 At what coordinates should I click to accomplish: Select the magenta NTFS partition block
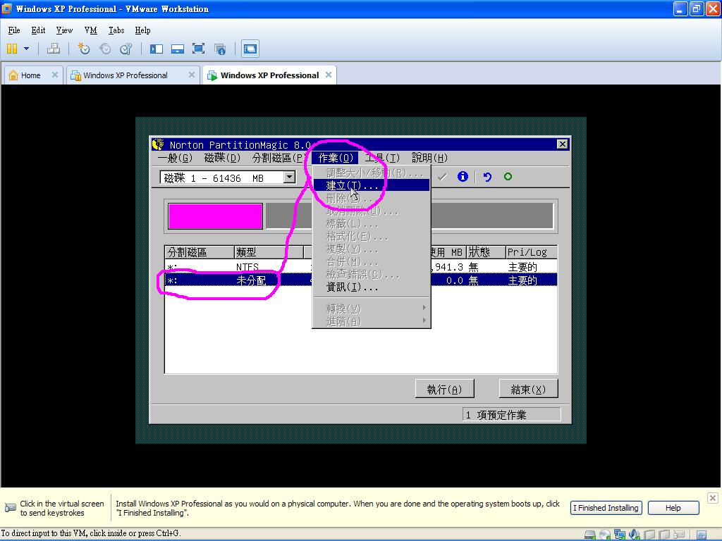coord(216,216)
